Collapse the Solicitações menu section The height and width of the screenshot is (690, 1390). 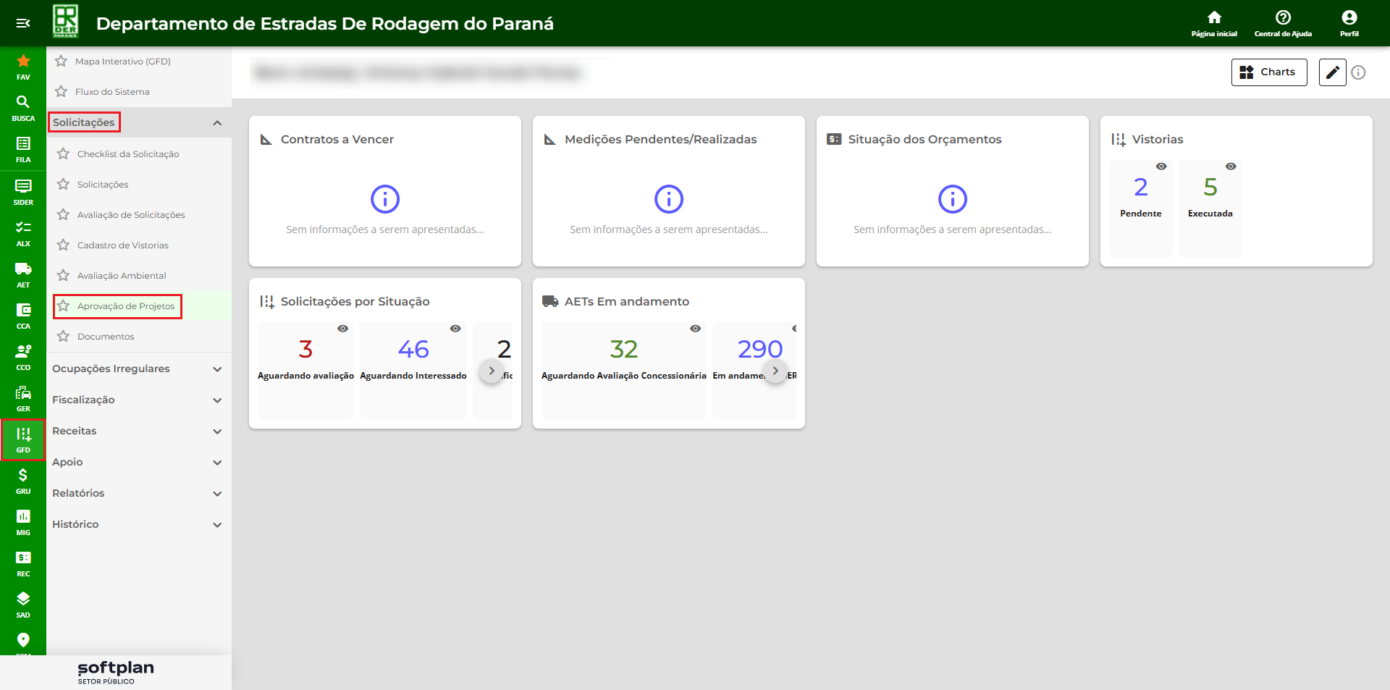(216, 123)
